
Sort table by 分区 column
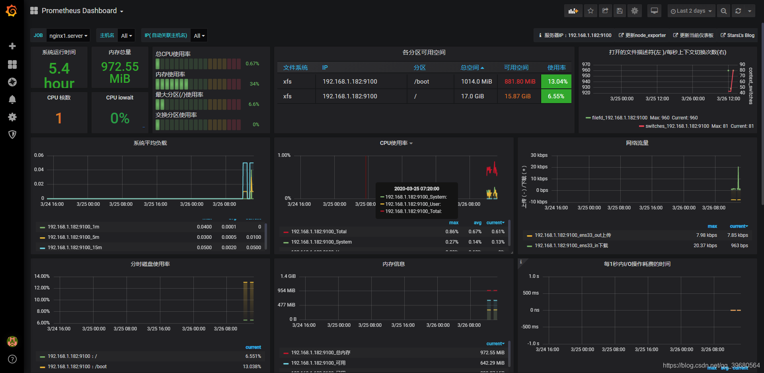(x=419, y=68)
